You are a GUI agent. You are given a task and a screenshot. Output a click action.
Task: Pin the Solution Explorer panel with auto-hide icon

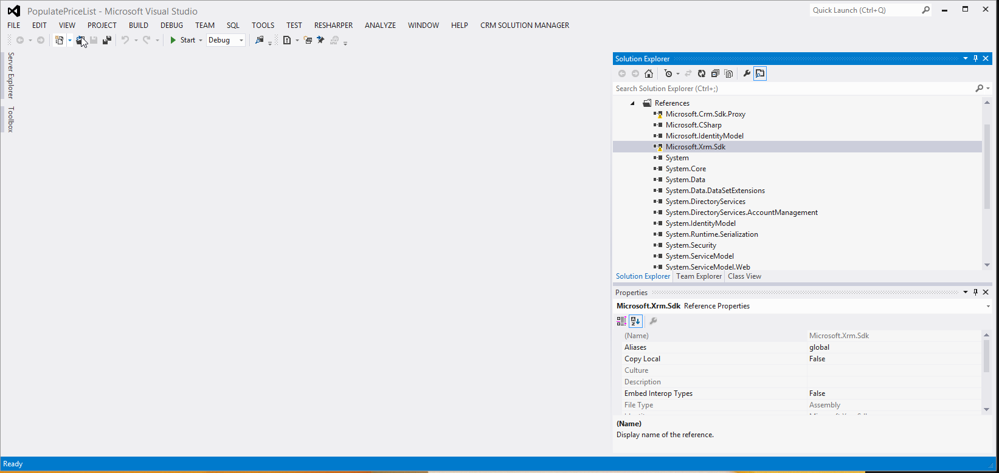(975, 58)
